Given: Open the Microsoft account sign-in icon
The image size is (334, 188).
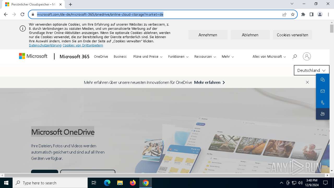Looking at the screenshot, I should pos(307,56).
